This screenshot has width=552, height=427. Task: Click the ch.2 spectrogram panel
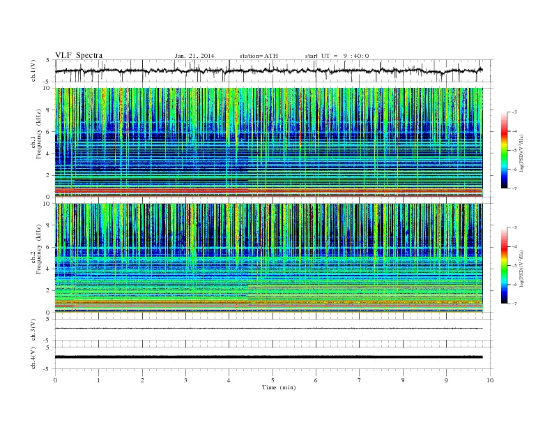(x=268, y=258)
